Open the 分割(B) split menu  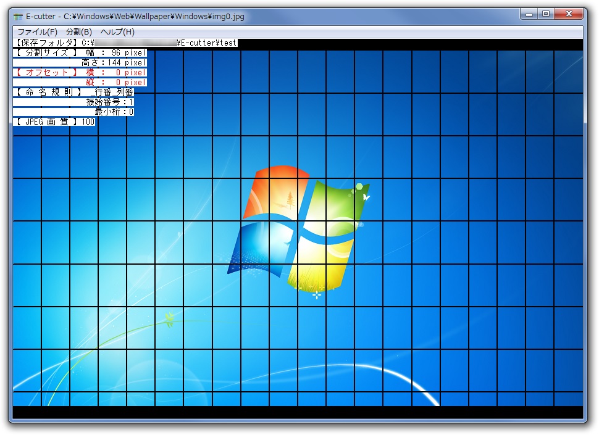[x=78, y=31]
